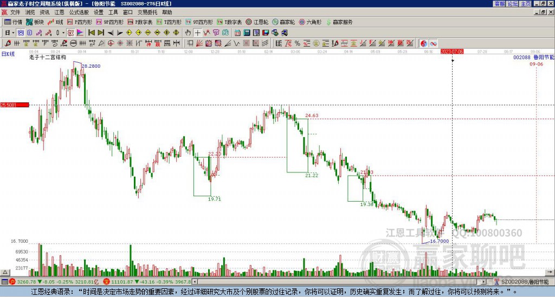Open the 行情 quotes view
555x297 pixels.
[13, 22]
